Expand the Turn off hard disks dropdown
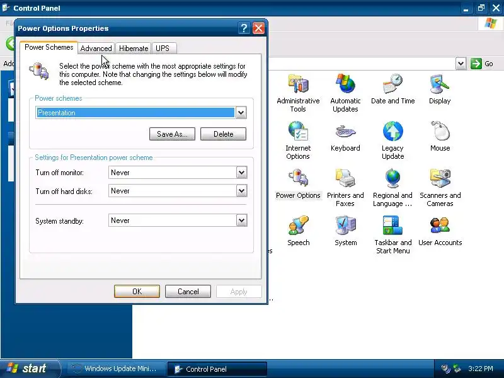Viewport: 504px width, 378px height. 241,191
